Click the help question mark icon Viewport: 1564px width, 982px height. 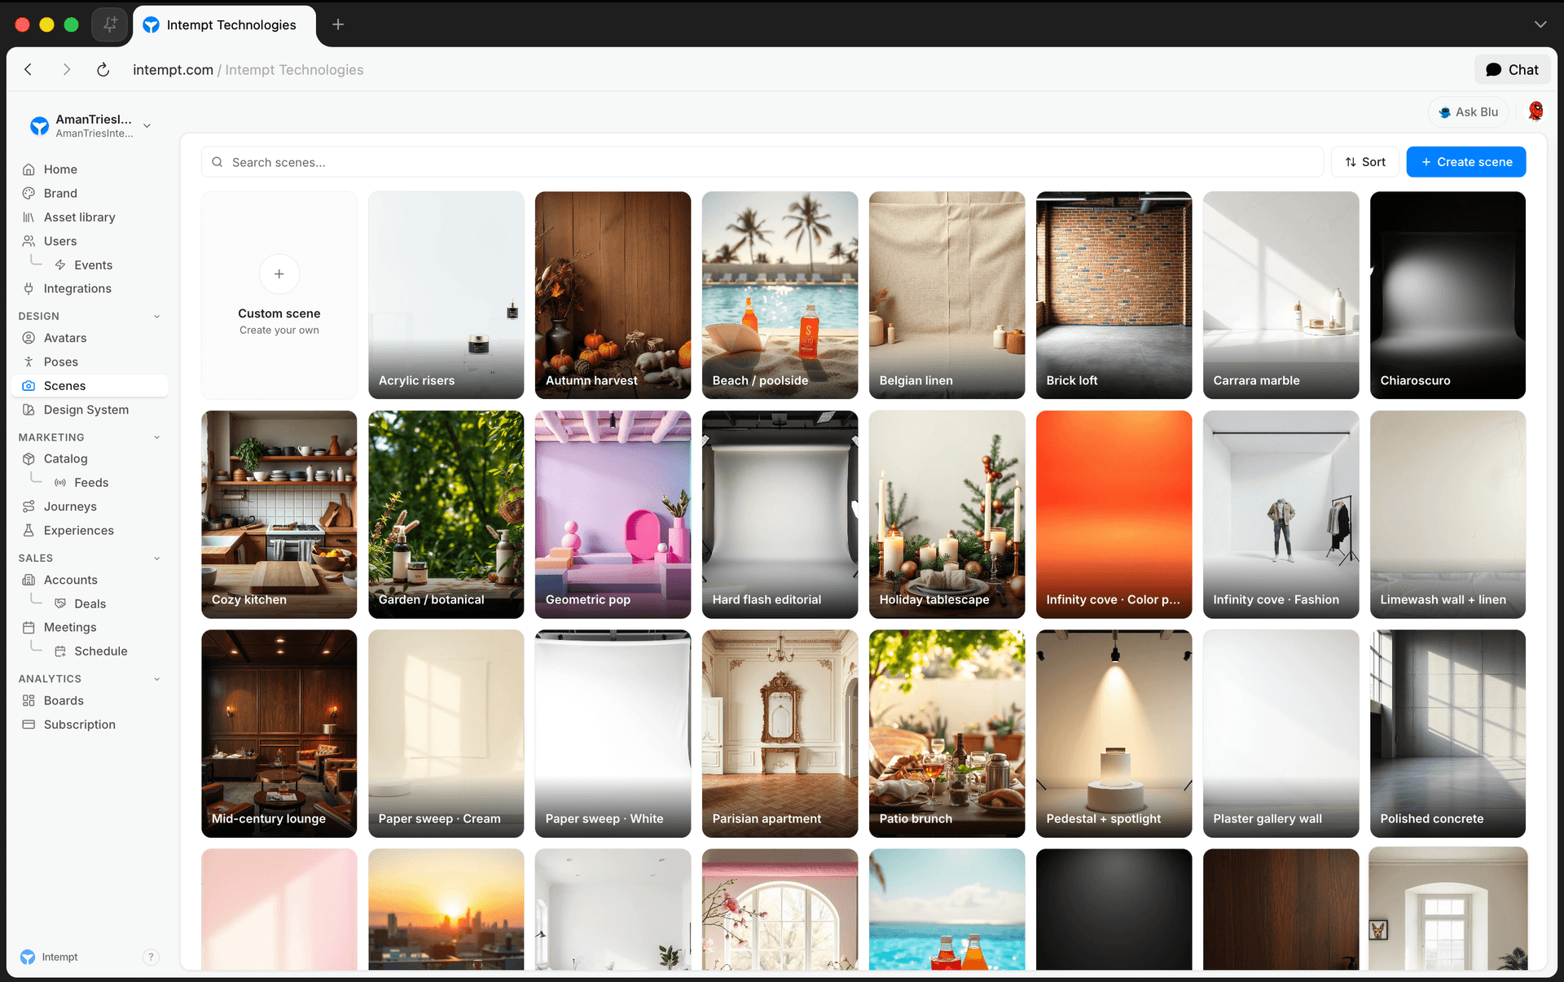(x=151, y=957)
